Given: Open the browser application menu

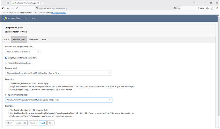Looking at the screenshot, I should point(217,8).
